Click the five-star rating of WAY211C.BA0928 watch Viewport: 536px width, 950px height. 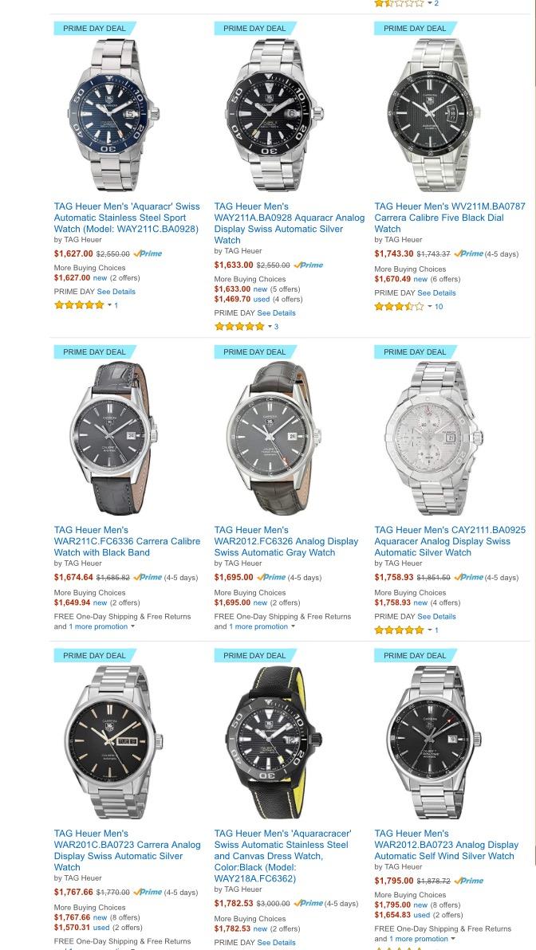[x=80, y=305]
